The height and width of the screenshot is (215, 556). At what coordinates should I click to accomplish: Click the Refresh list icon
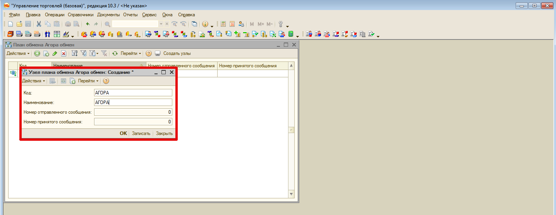tap(115, 53)
